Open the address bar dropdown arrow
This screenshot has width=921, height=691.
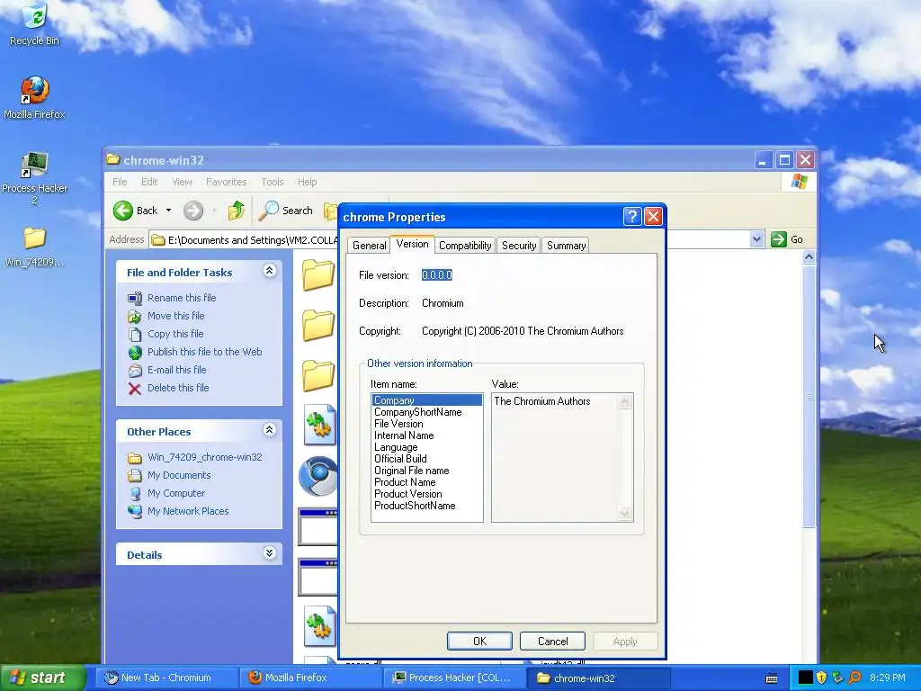pyautogui.click(x=756, y=239)
